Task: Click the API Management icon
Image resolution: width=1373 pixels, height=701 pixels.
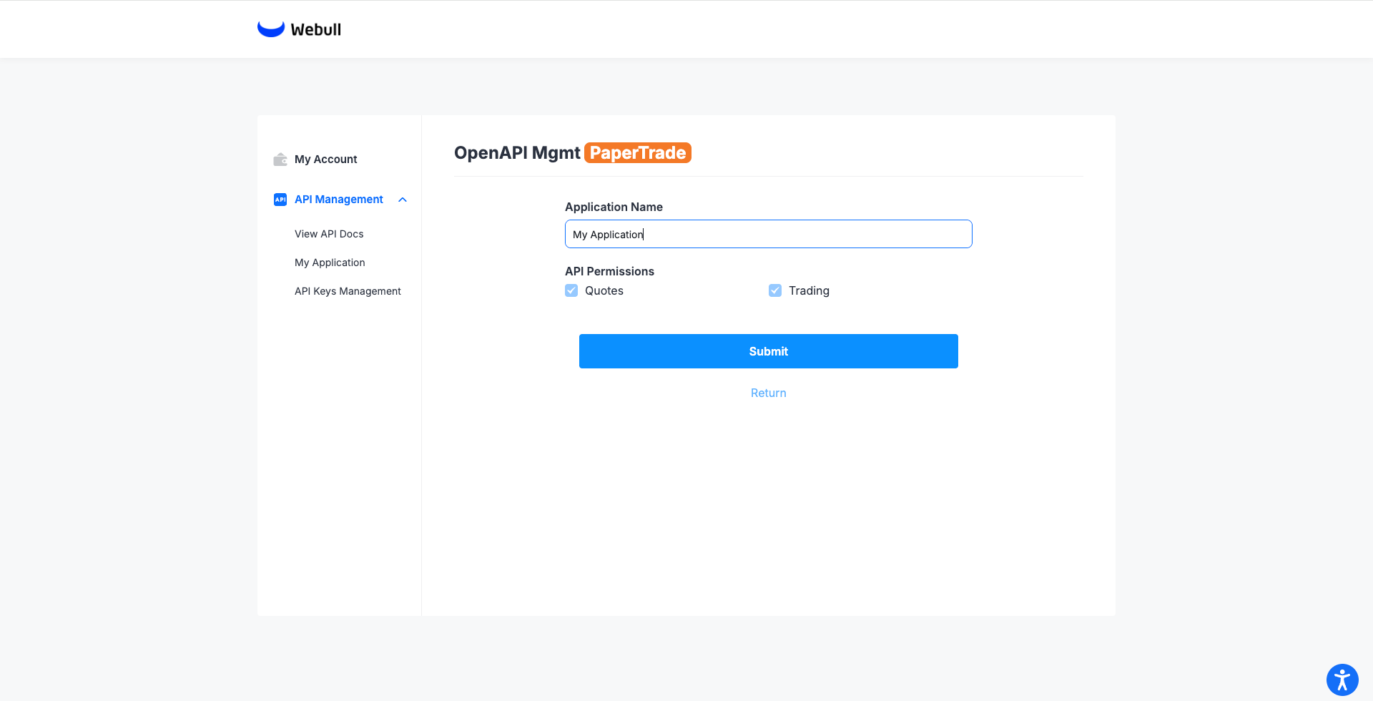Action: [280, 200]
